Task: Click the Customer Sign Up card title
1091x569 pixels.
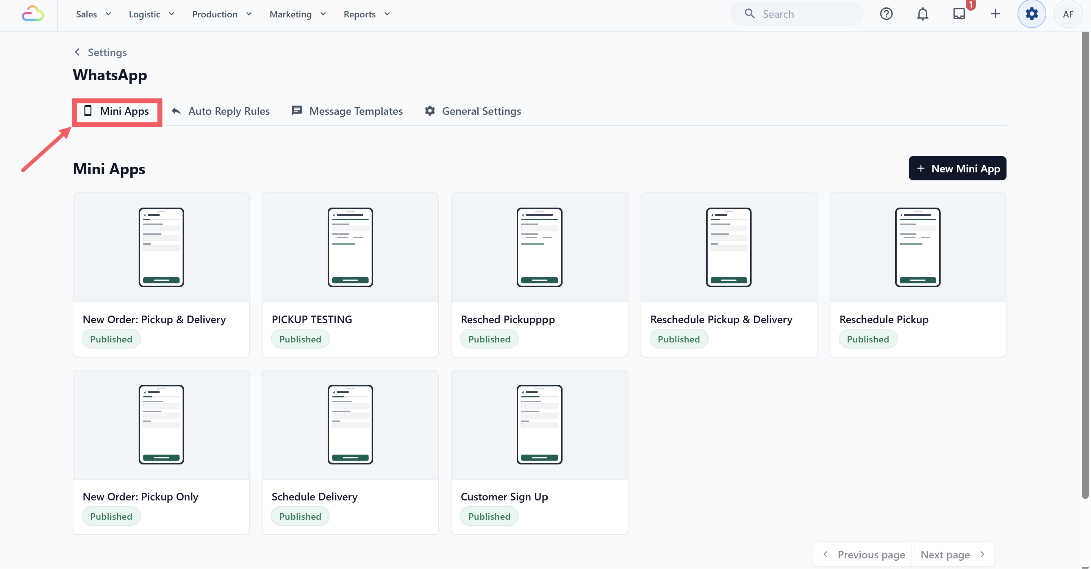Action: (x=505, y=497)
